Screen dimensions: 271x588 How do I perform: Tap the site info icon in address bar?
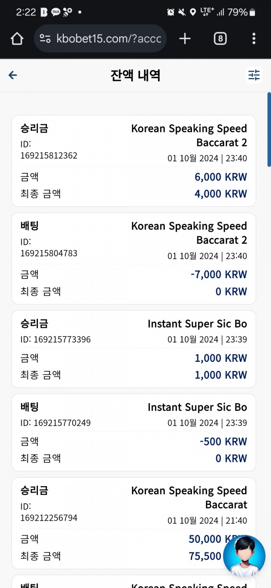(x=45, y=39)
